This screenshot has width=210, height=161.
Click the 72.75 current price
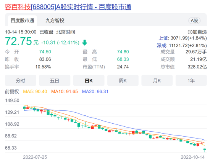click(x=18, y=41)
